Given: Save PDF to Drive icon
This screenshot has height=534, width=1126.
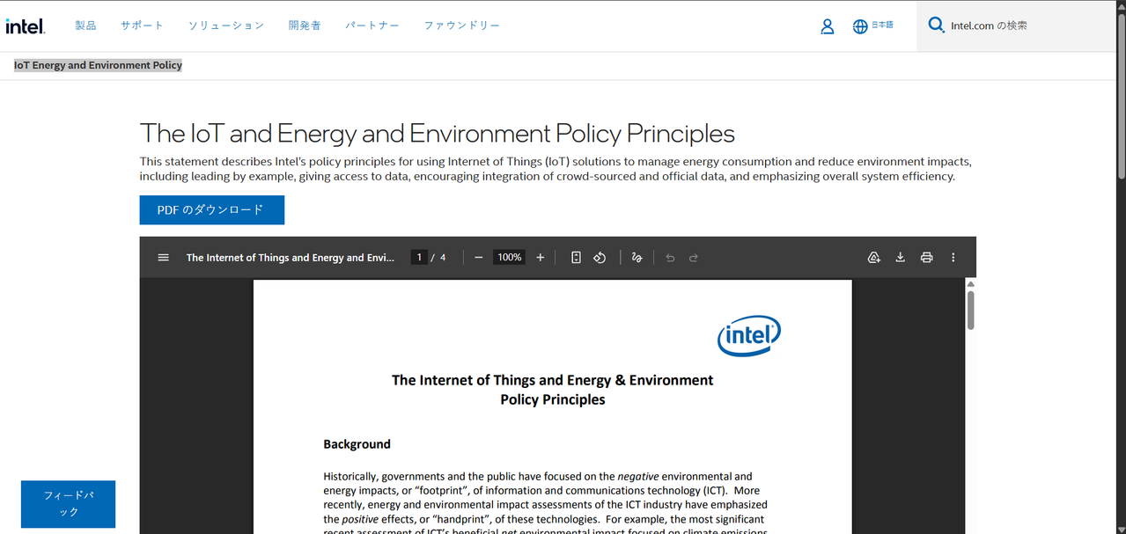Looking at the screenshot, I should 874,258.
